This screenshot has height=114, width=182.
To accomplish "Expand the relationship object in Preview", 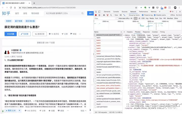I will [x=128, y=86].
